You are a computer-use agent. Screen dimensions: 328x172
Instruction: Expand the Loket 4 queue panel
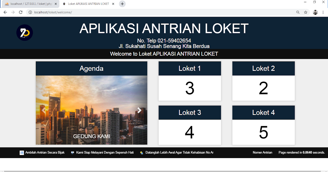pyautogui.click(x=263, y=112)
